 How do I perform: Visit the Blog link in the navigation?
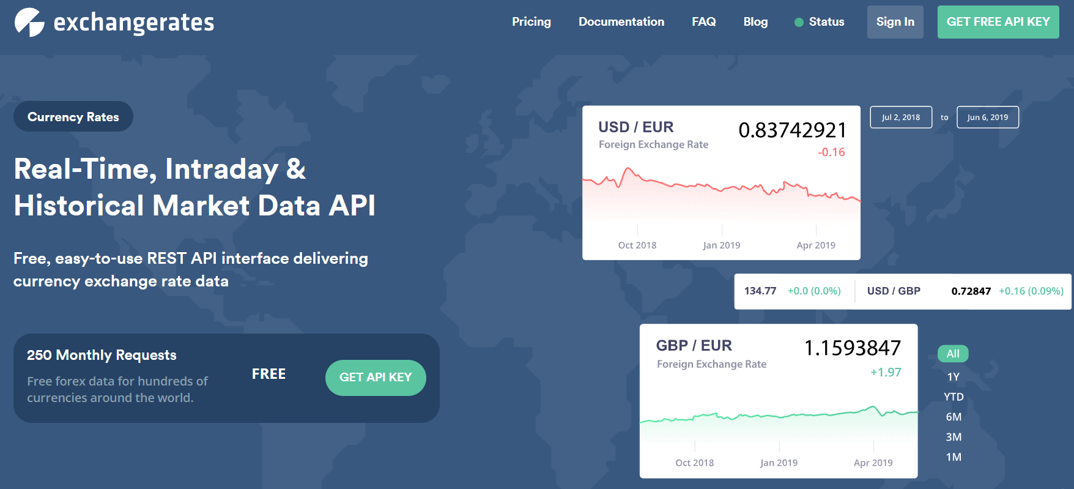[755, 22]
